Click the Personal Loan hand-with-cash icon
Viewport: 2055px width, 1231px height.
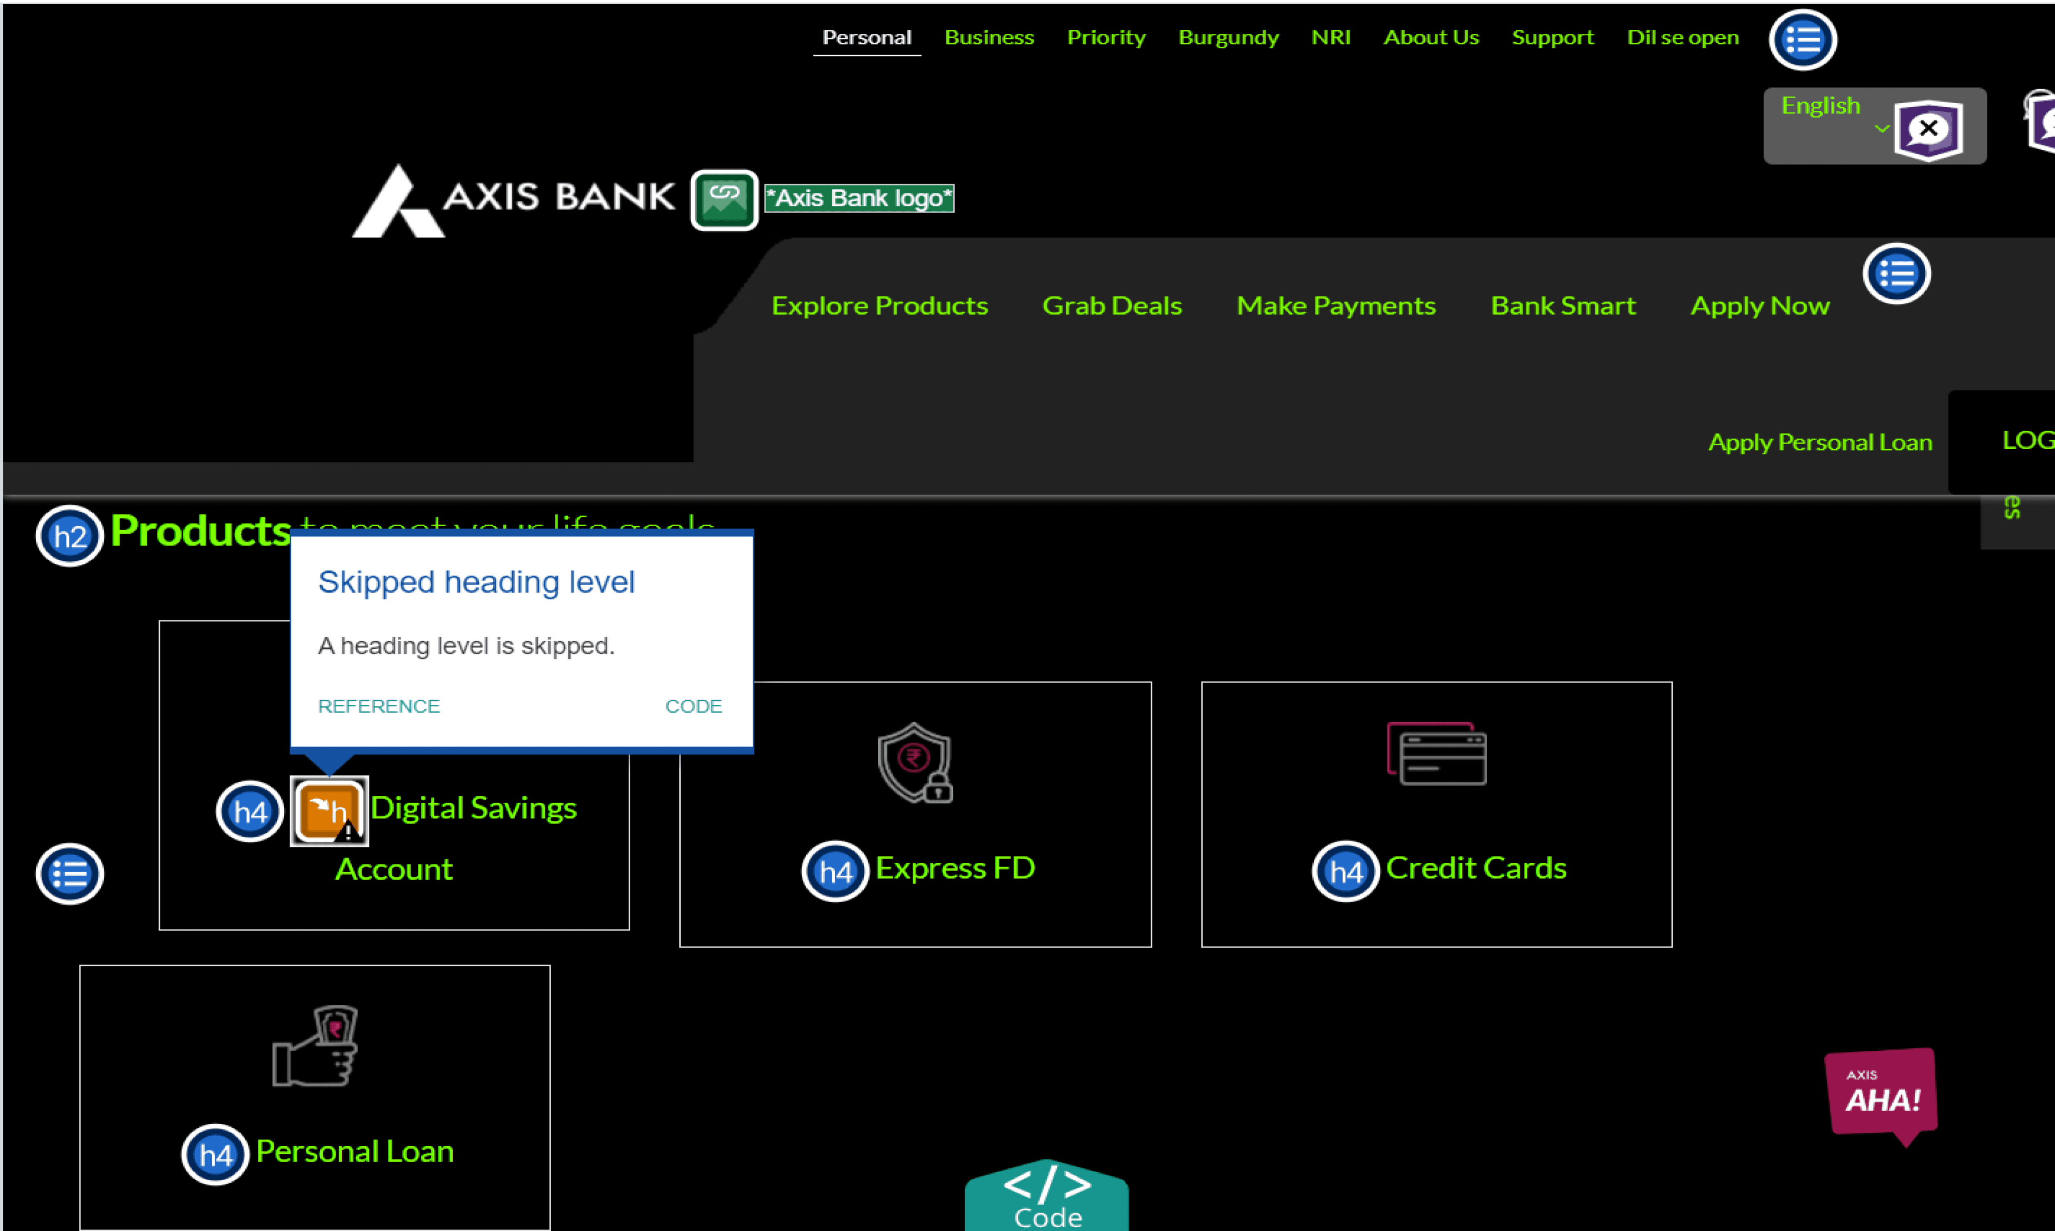coord(315,1045)
